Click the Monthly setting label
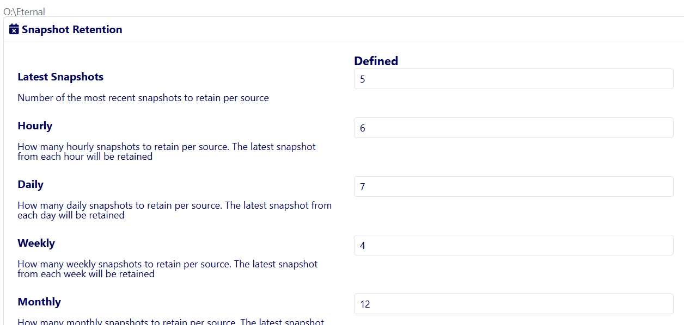 coord(39,302)
